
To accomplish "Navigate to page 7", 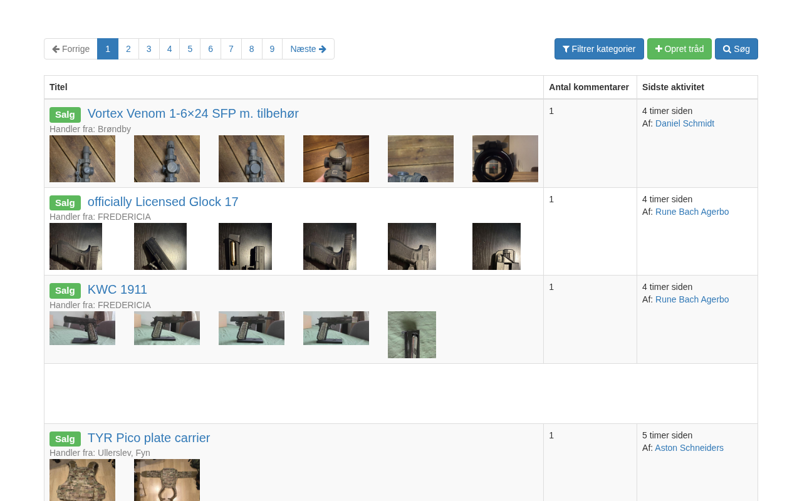I will click(x=231, y=49).
